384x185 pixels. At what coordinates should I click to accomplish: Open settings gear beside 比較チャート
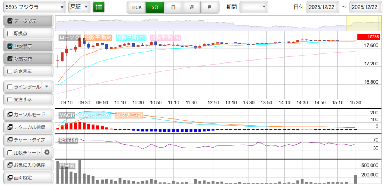click(47, 152)
